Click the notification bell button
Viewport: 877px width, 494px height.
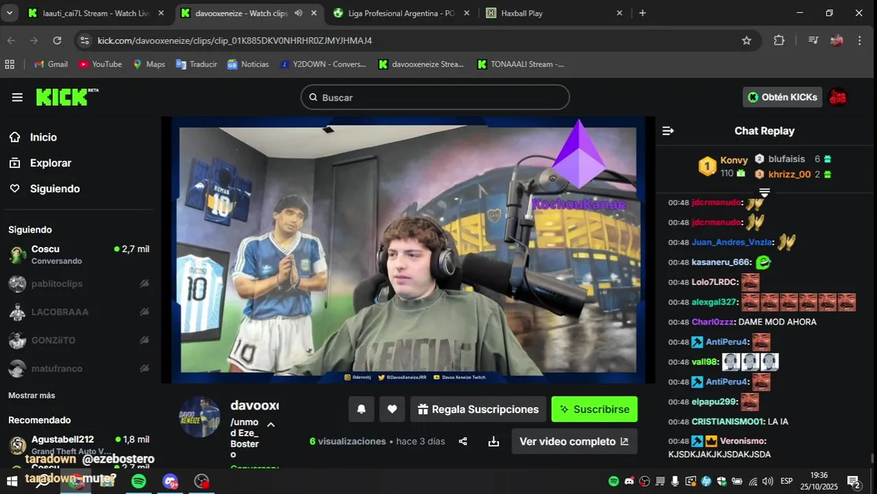[362, 409]
